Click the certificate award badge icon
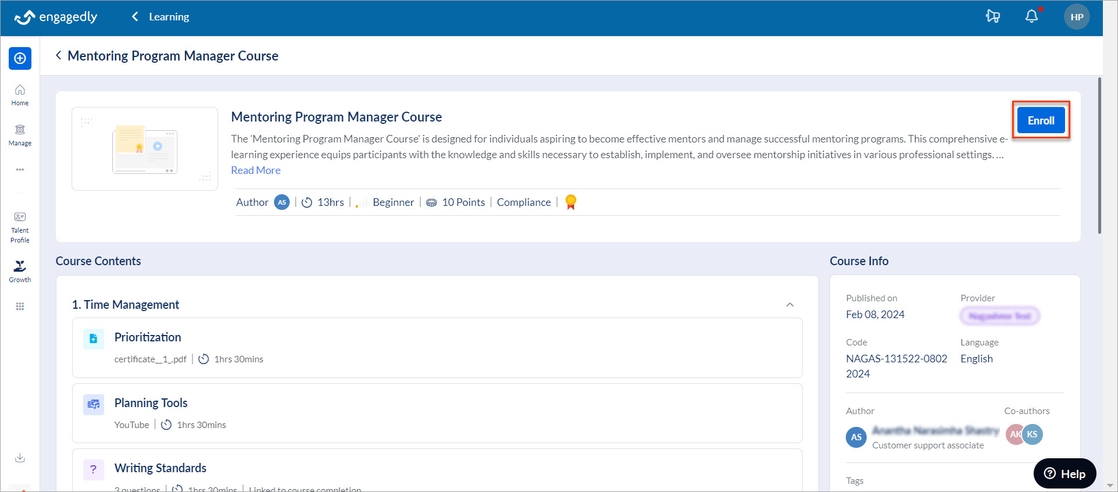 pos(571,202)
